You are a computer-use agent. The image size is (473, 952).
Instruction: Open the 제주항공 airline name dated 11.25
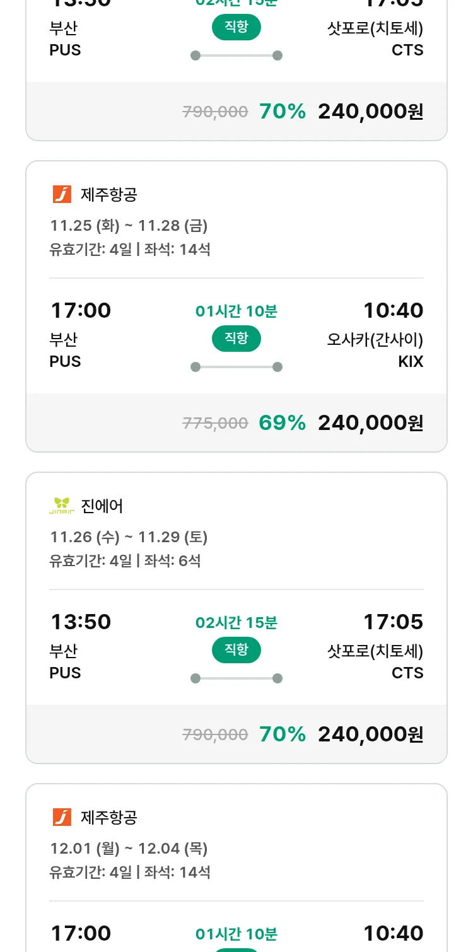108,195
